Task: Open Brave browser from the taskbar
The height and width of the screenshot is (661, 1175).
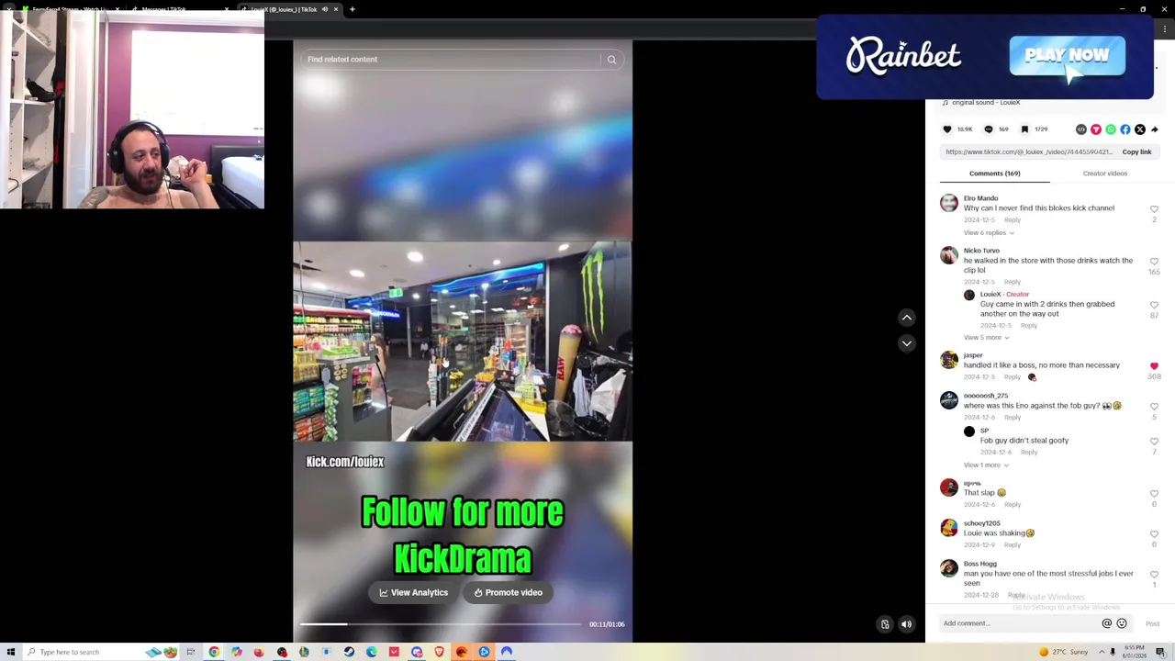Action: 439,653
